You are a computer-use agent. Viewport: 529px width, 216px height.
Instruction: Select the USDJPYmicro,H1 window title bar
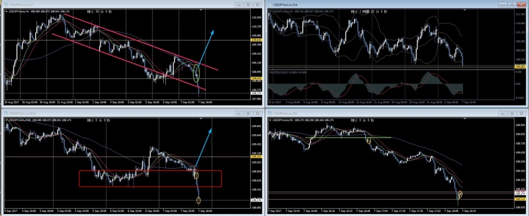coord(132,4)
